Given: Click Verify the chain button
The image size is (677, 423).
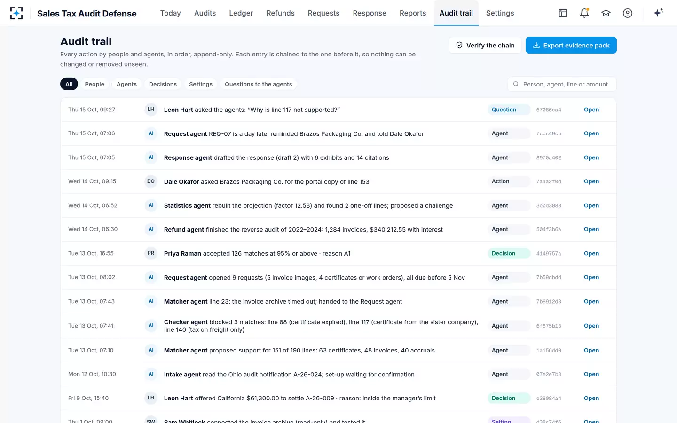Looking at the screenshot, I should [485, 45].
